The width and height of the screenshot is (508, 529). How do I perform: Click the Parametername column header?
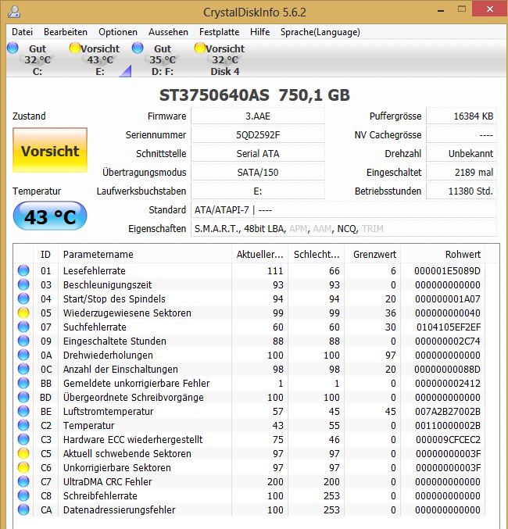click(145, 255)
